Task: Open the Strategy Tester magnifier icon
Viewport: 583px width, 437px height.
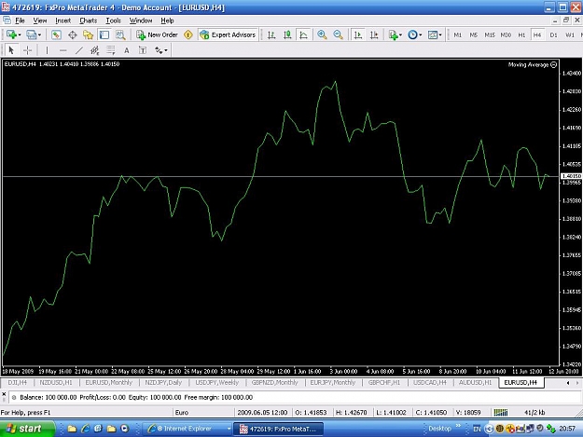Action: [x=120, y=34]
